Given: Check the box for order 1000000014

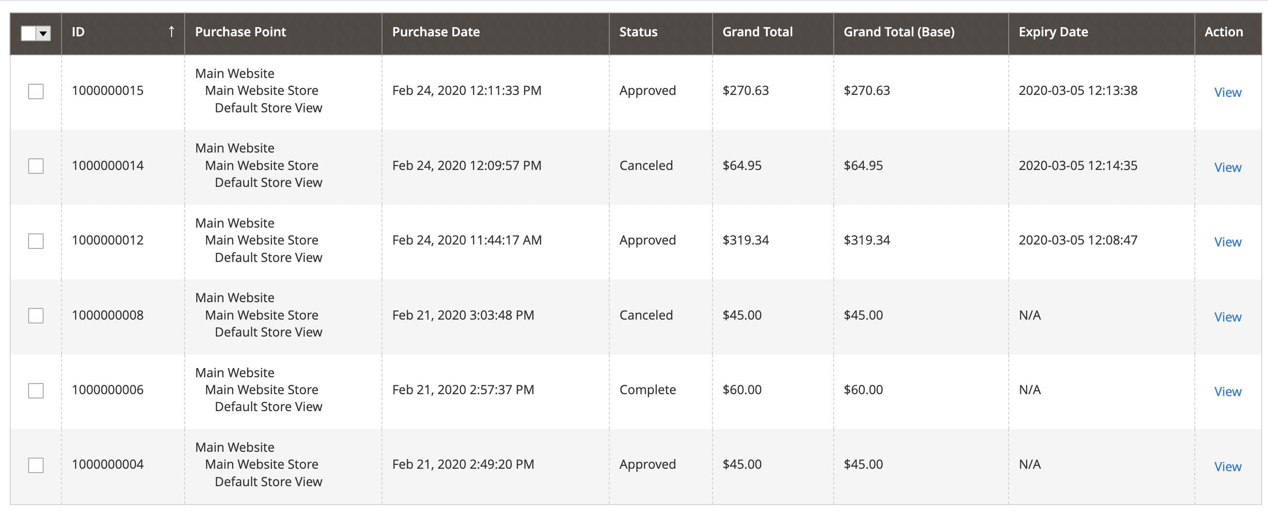Looking at the screenshot, I should click(x=36, y=166).
